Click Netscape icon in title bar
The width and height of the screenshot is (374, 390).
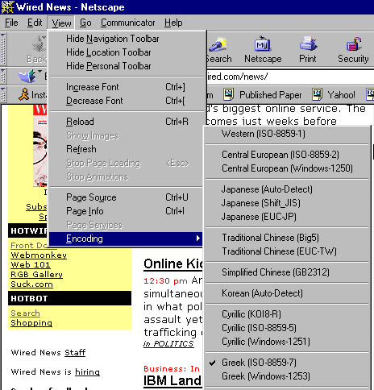click(7, 7)
